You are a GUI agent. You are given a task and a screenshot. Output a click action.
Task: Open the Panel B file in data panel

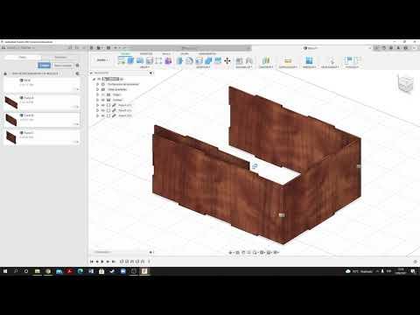coord(41,120)
